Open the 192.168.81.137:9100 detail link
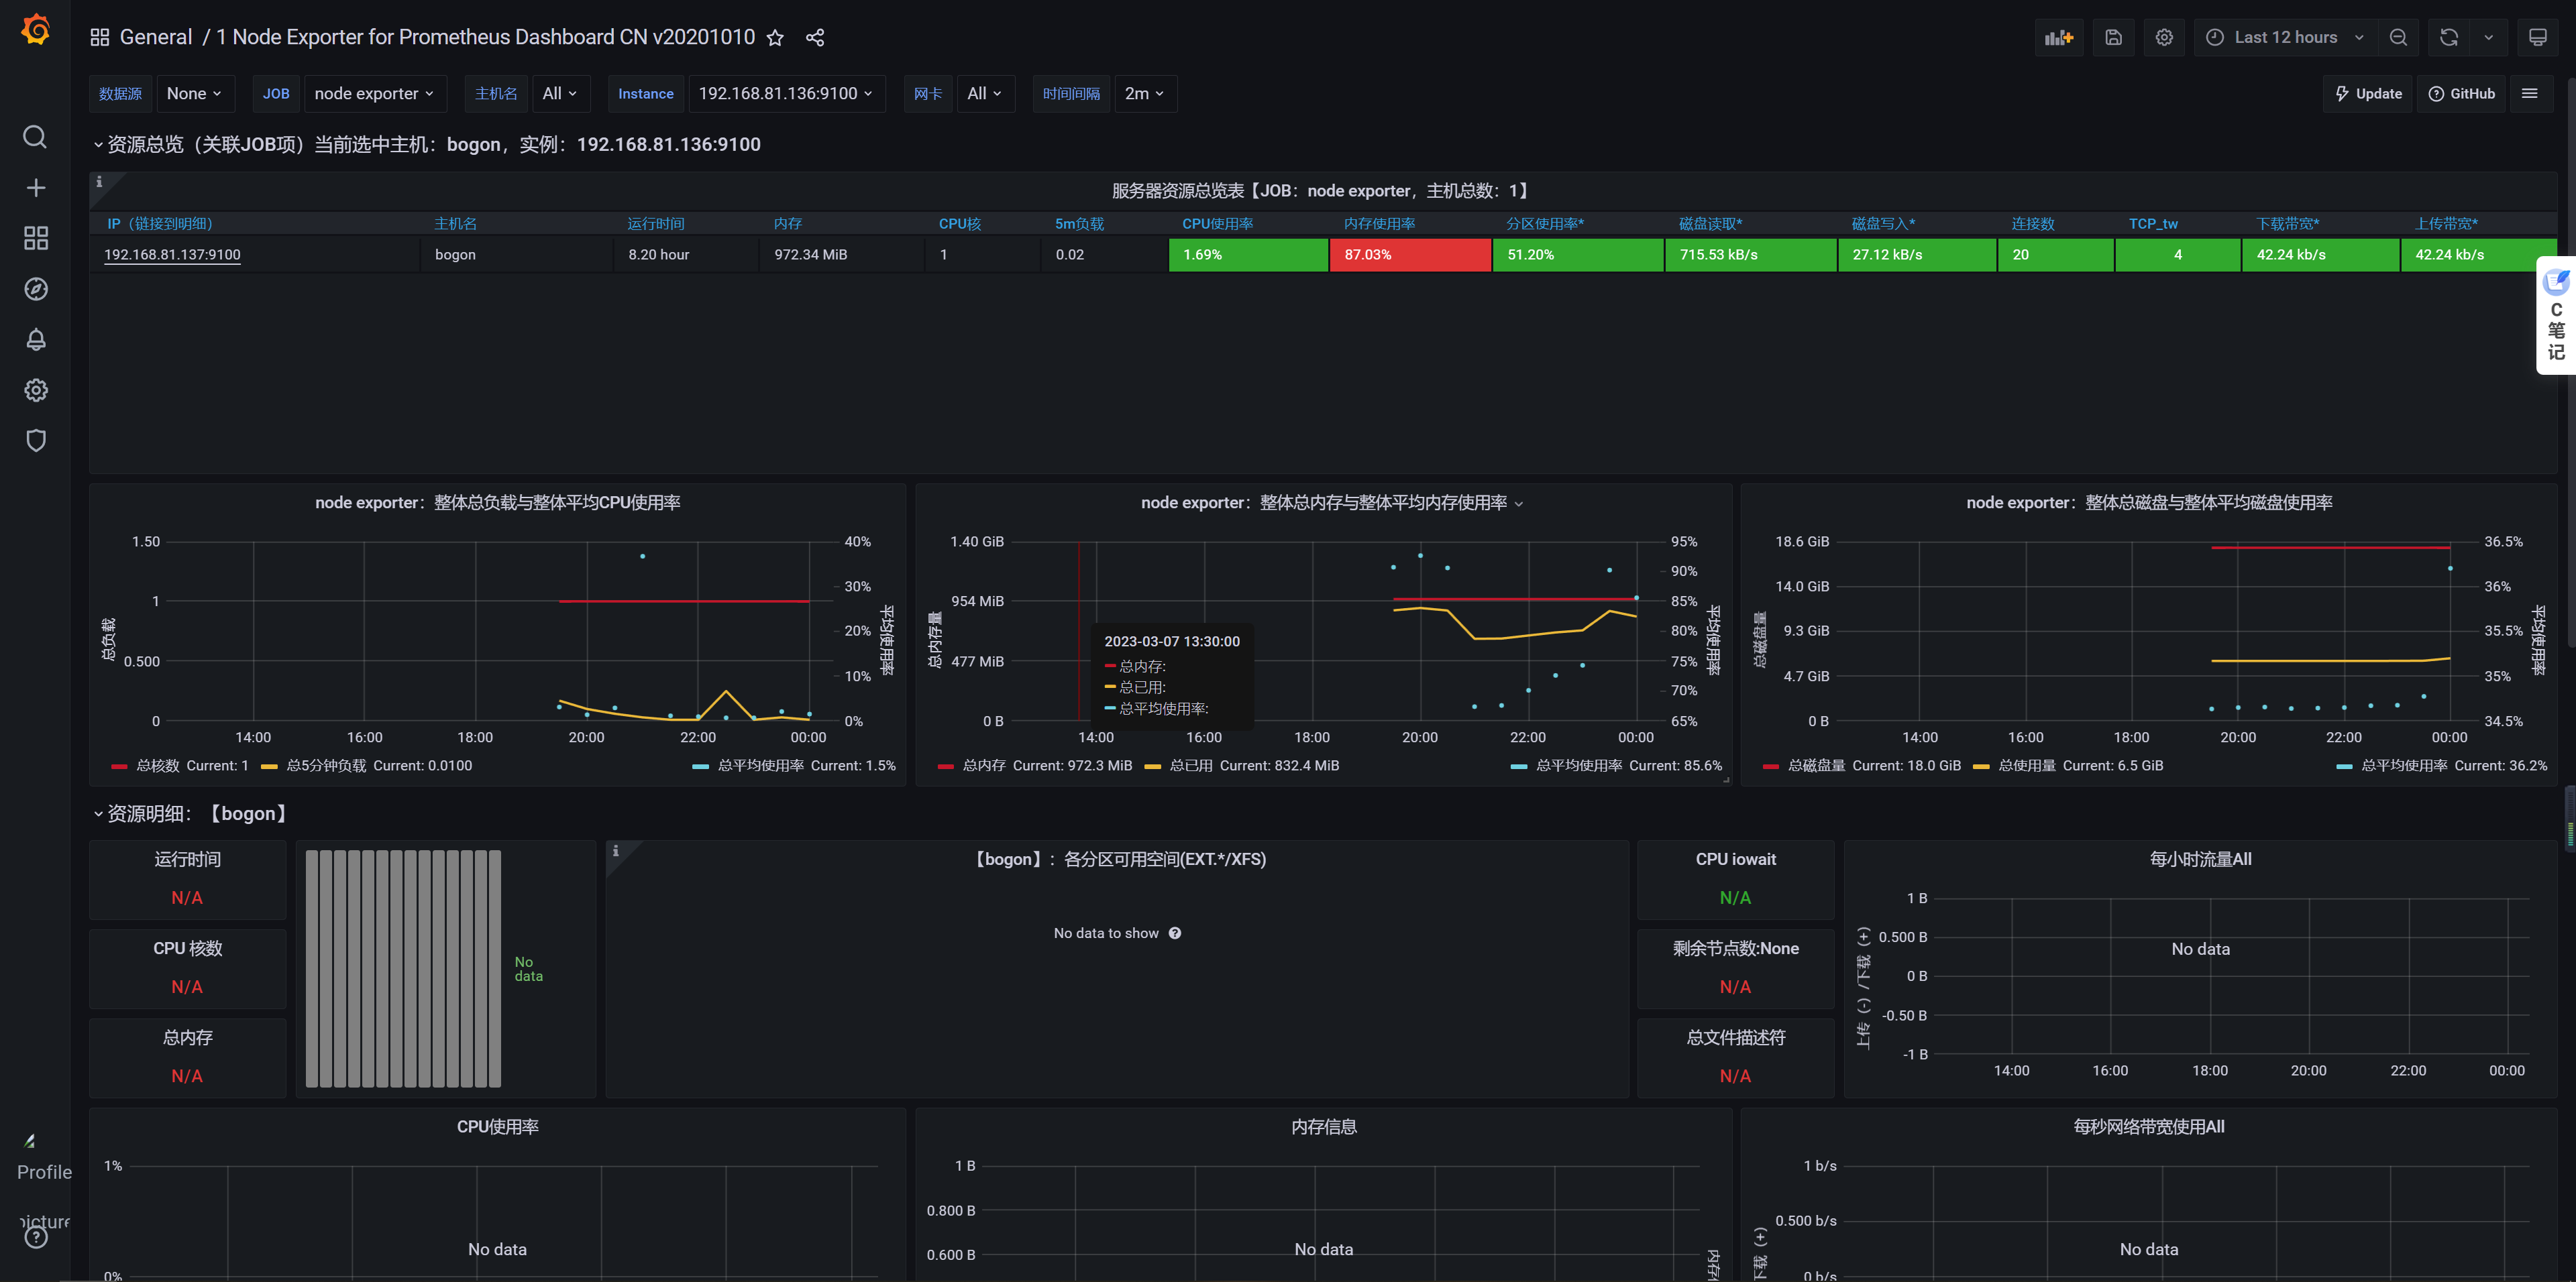This screenshot has width=2576, height=1282. [x=172, y=255]
